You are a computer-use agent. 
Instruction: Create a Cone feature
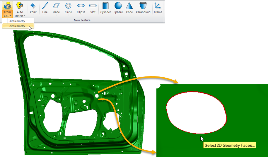(129, 8)
